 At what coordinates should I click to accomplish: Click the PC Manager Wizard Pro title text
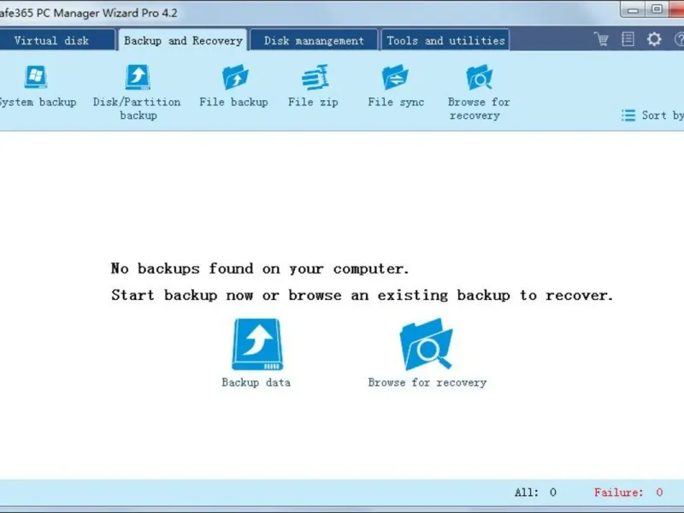pyautogui.click(x=89, y=13)
